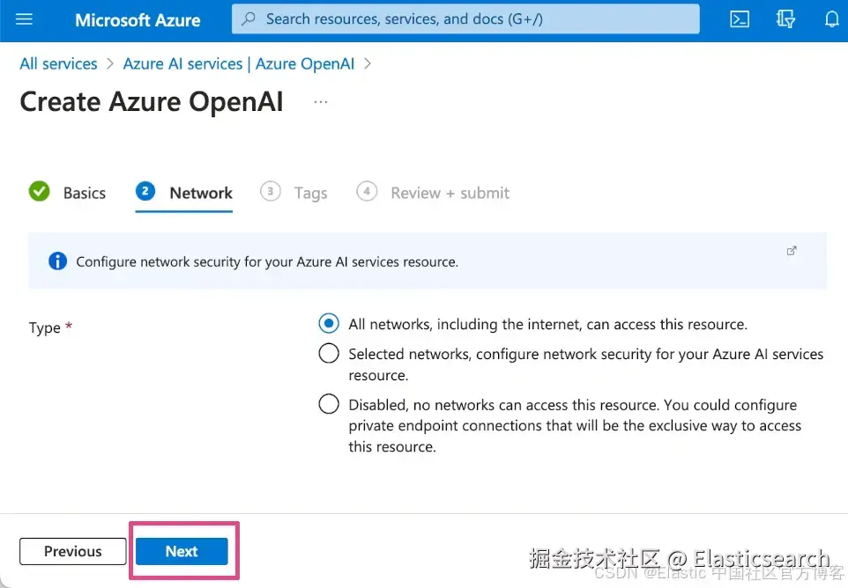
Task: Click chevron after All services breadcrumb
Action: click(x=110, y=63)
